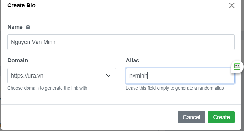The image size is (244, 131).
Task: Expand the Domain dropdown chevron
Action: point(108,76)
